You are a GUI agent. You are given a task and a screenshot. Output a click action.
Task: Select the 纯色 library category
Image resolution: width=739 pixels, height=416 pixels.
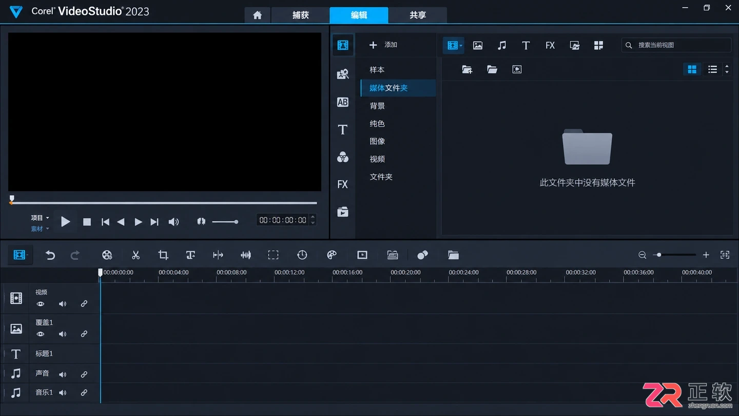pyautogui.click(x=377, y=124)
